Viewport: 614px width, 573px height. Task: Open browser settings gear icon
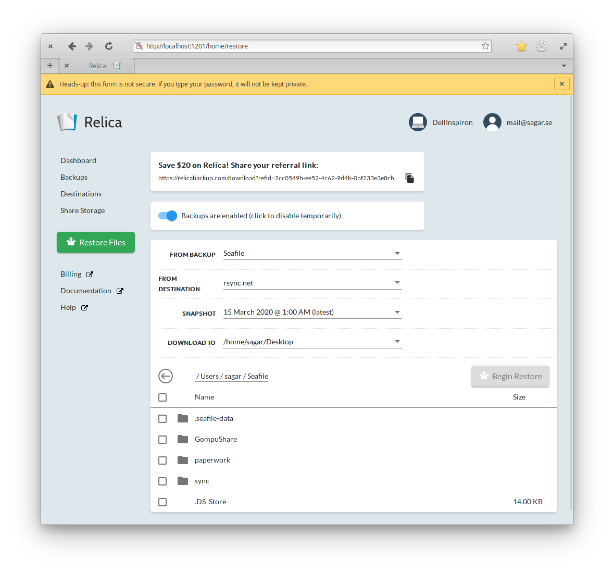[542, 46]
